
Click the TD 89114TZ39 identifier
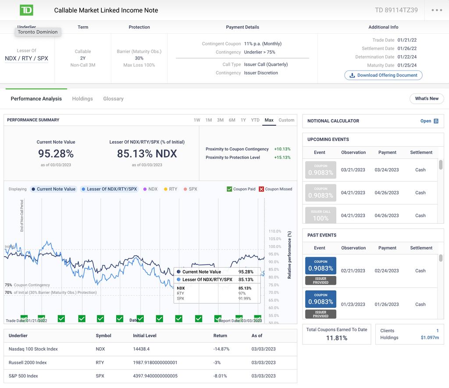[x=396, y=11]
